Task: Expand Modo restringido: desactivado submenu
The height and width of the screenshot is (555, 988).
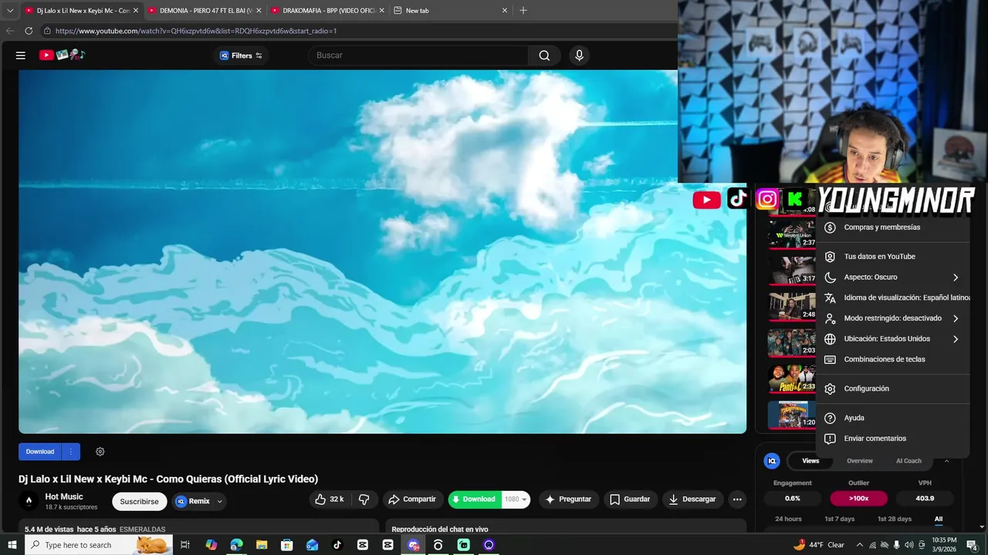Action: click(x=893, y=318)
